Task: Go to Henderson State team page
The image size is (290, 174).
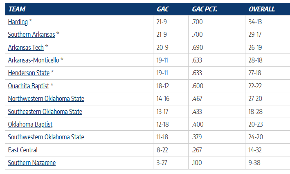Action: pyautogui.click(x=29, y=73)
